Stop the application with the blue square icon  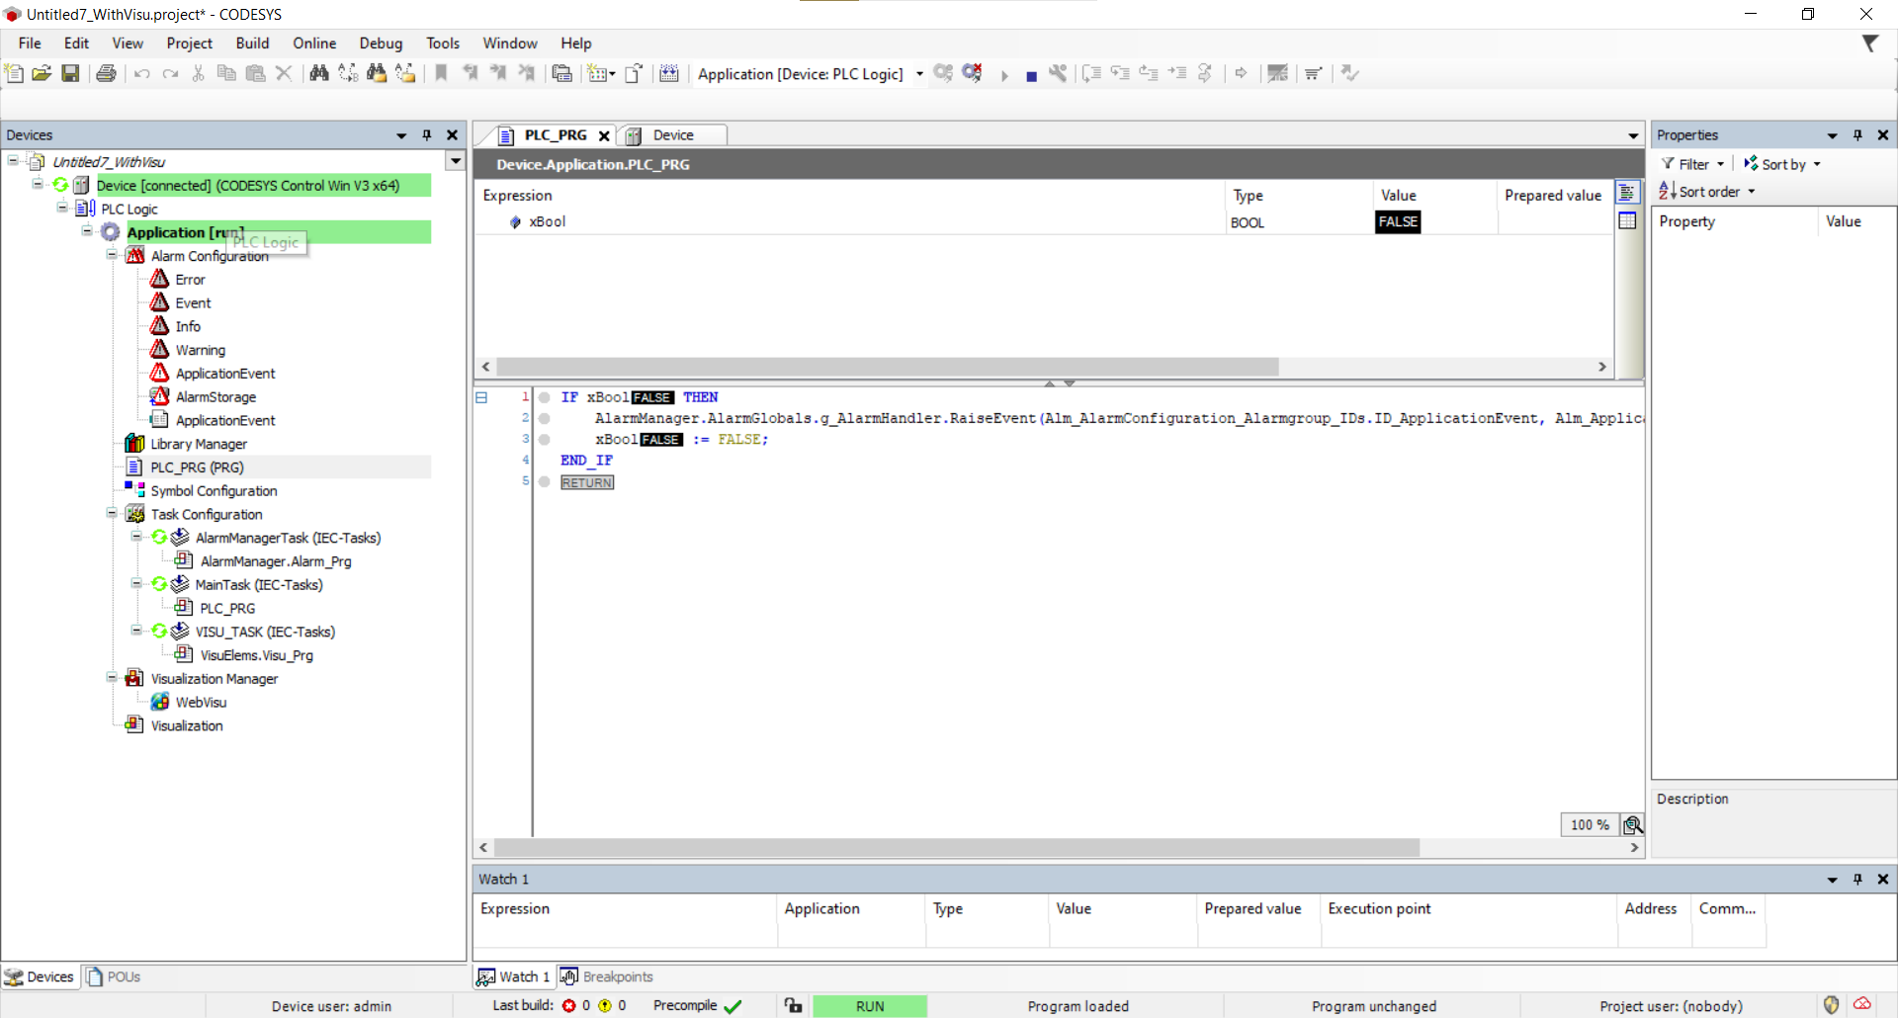1031,75
